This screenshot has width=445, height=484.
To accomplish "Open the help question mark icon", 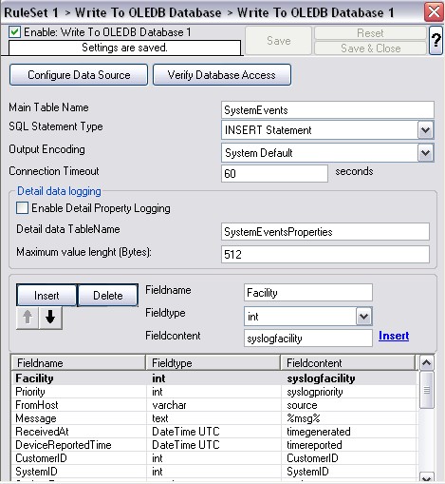I will pyautogui.click(x=436, y=40).
